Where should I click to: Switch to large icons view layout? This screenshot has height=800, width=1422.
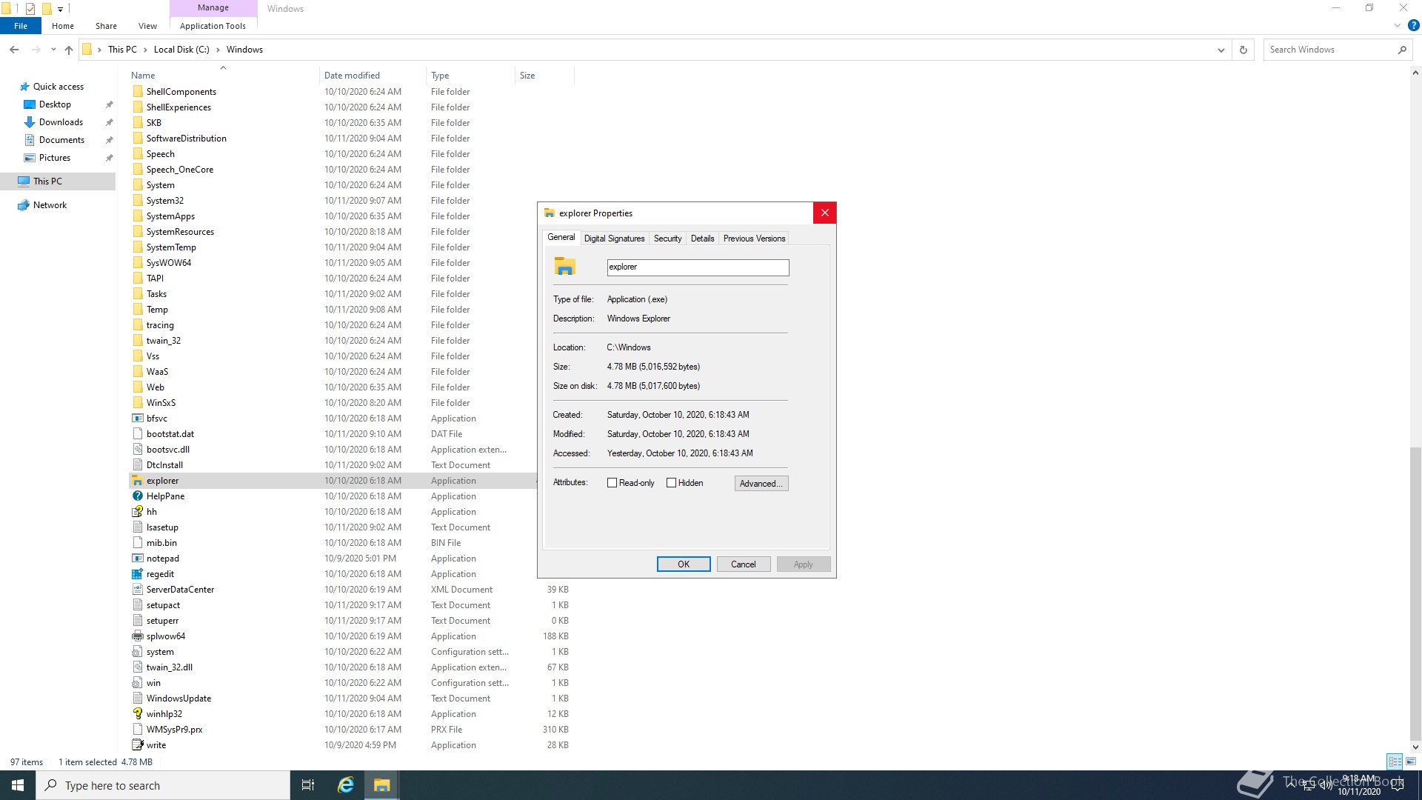1411,761
